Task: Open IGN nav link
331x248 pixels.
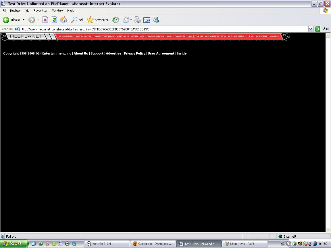Action: click(x=169, y=36)
